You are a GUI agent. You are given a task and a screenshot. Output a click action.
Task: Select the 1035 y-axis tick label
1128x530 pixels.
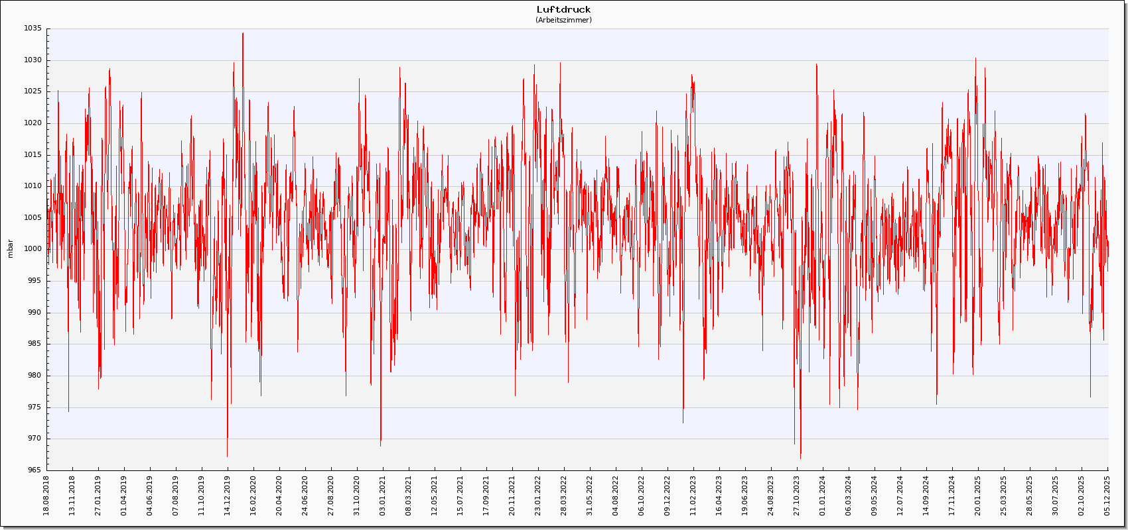coord(33,28)
